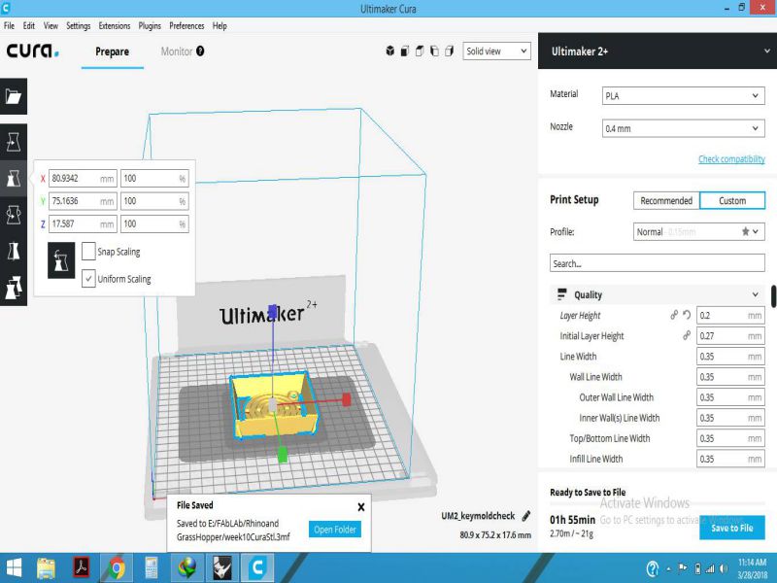Viewport: 777px width, 583px height.
Task: Open the View menu
Action: (51, 26)
